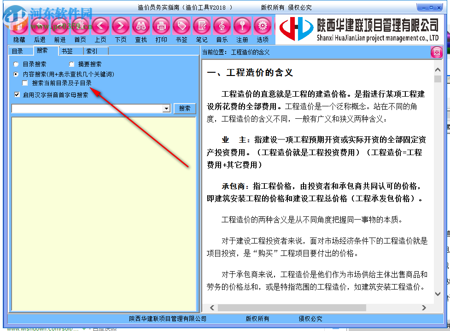The image size is (450, 331).
Task: Click the 后退 (Back) navigation icon
Action: [x=40, y=25]
